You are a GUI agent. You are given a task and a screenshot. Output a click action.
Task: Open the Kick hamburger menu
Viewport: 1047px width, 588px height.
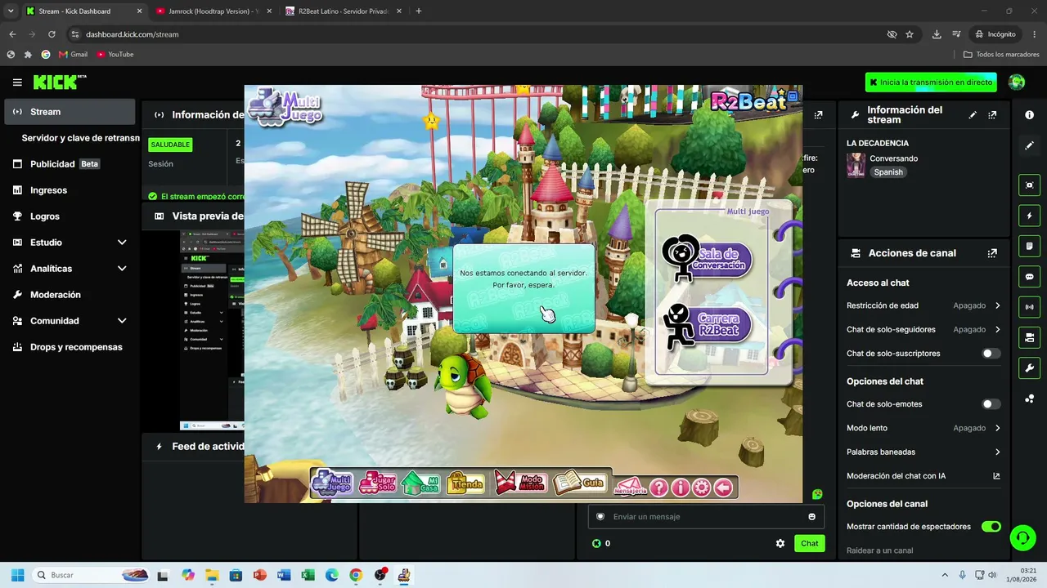pyautogui.click(x=17, y=82)
